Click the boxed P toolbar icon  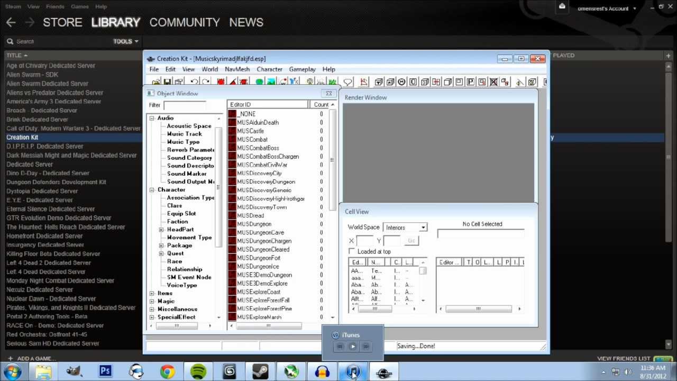coord(470,82)
